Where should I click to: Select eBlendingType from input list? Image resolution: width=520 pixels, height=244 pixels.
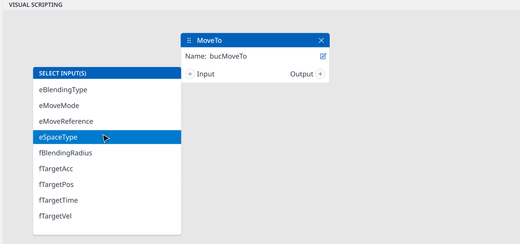pyautogui.click(x=107, y=90)
